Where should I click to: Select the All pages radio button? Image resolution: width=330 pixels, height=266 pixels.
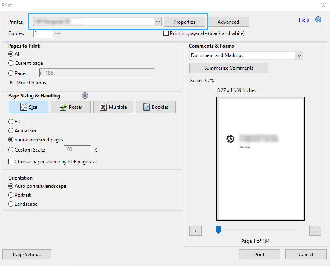point(11,54)
